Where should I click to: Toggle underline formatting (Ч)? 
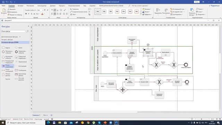[32, 14]
